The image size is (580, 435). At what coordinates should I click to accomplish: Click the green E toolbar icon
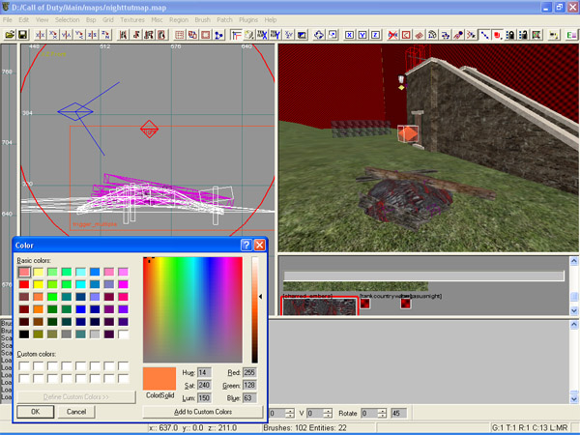pyautogui.click(x=571, y=35)
